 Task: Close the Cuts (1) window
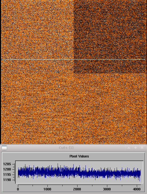142,148
